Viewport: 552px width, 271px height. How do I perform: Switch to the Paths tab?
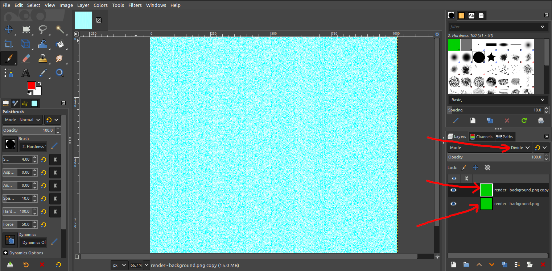tap(504, 137)
